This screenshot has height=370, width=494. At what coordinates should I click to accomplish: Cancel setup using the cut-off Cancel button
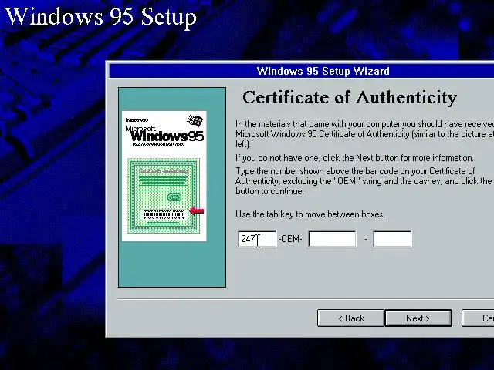(x=478, y=318)
